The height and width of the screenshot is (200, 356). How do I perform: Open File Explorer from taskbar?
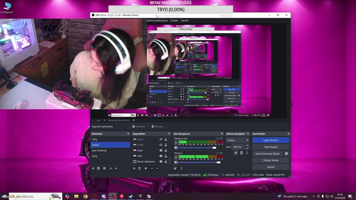point(76,196)
